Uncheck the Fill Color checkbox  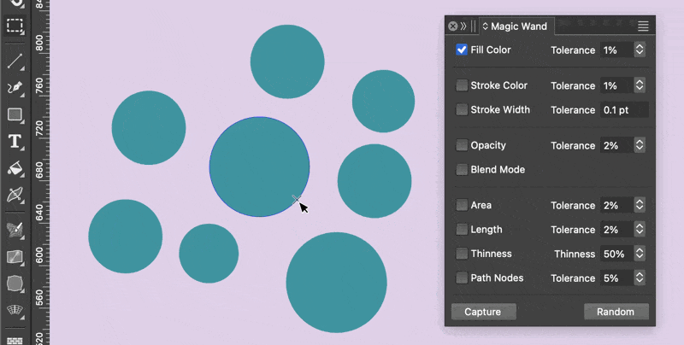[462, 50]
